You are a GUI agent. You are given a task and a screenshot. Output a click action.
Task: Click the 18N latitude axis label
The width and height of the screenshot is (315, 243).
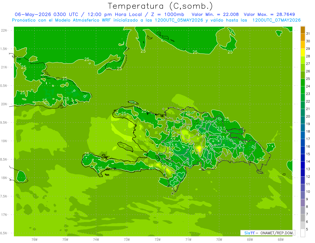(x=4, y=178)
